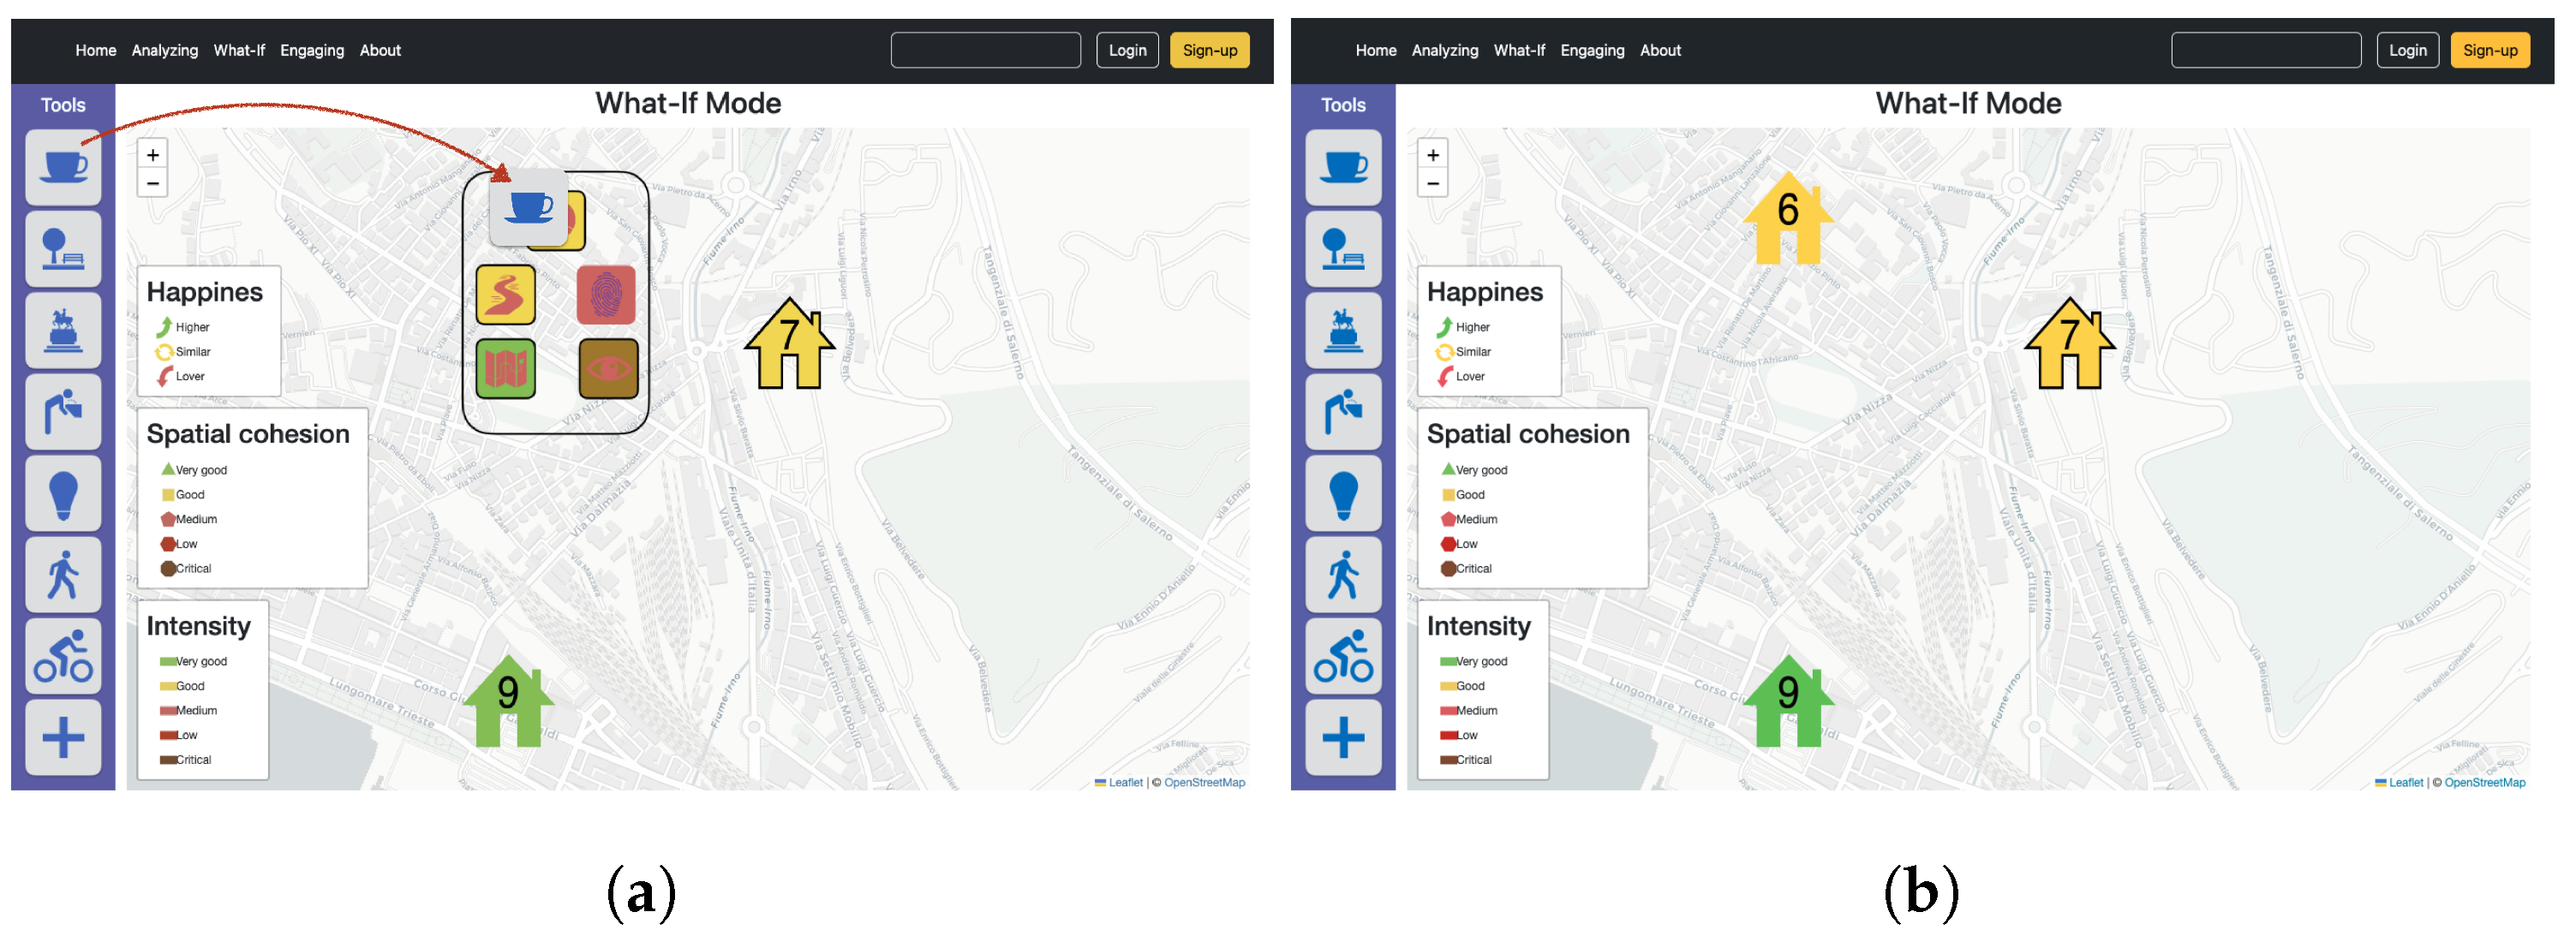
Task: Select the coffee cup tool in panel (a)
Action: click(x=63, y=168)
